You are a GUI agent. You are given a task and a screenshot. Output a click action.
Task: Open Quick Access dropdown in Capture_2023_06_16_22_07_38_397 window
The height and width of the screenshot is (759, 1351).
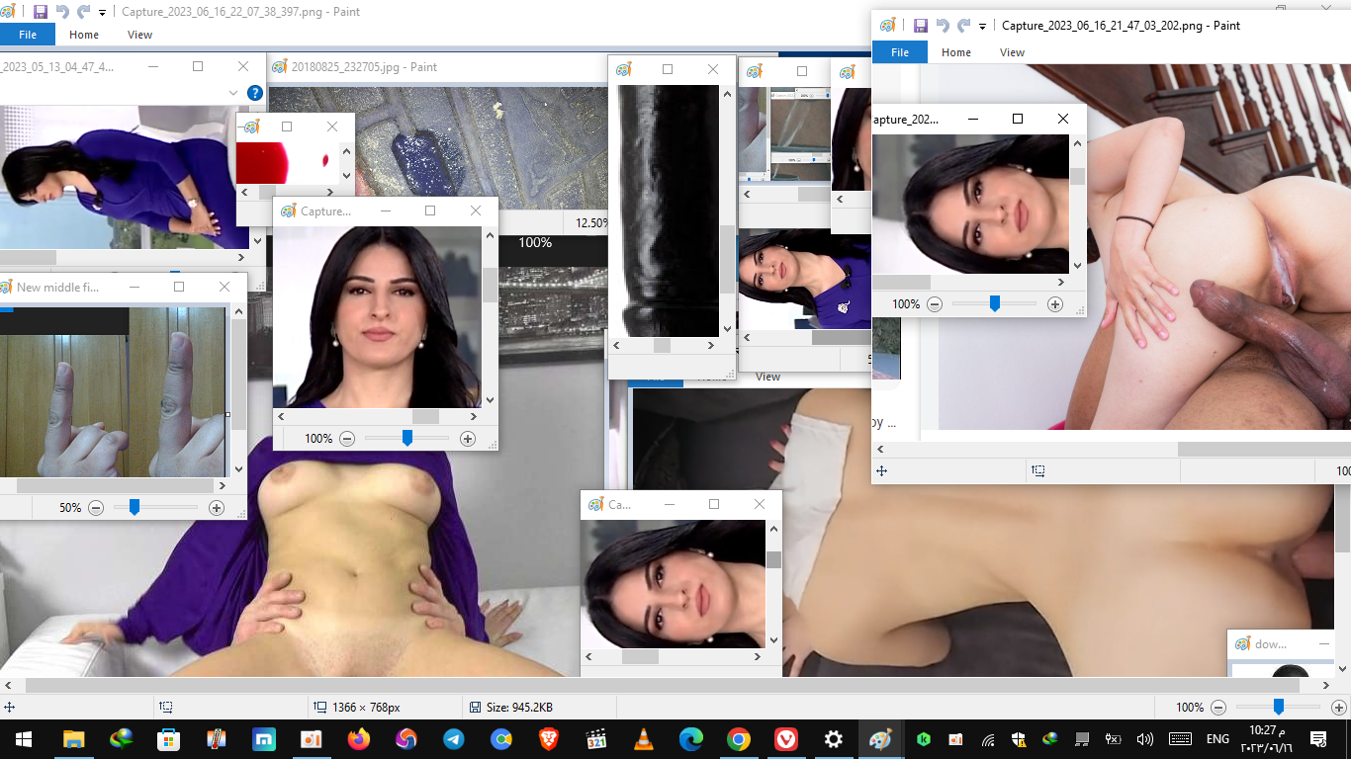103,13
